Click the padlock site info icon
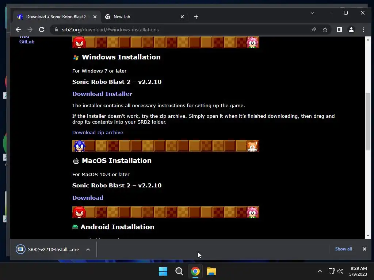 coord(56,30)
